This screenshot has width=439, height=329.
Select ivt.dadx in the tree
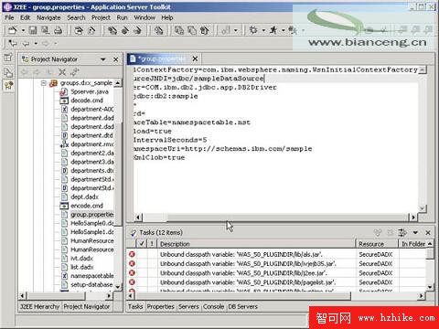(x=82, y=259)
